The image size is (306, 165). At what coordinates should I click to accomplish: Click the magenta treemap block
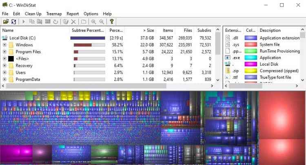tap(16, 153)
